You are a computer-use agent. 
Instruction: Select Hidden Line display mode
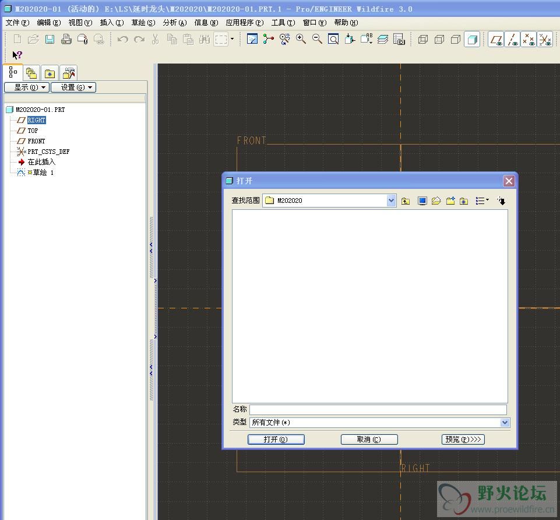click(x=439, y=39)
